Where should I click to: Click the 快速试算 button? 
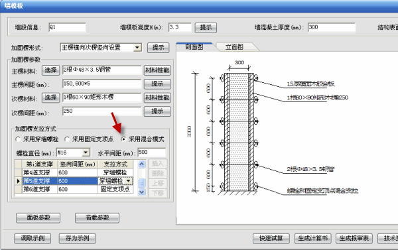click(x=271, y=238)
